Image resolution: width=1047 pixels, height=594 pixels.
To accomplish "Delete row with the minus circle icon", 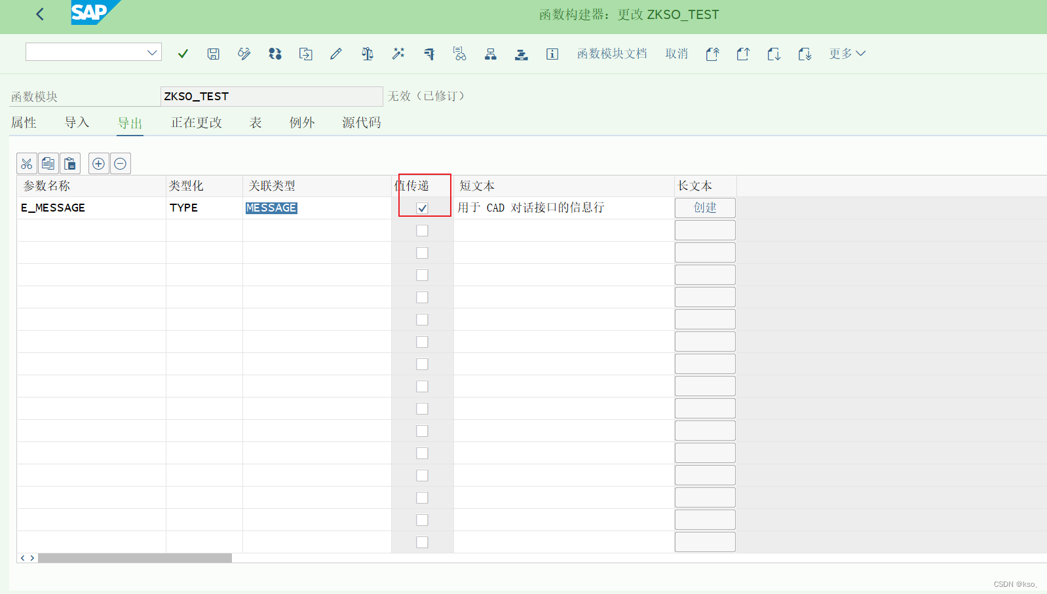I will pyautogui.click(x=121, y=164).
